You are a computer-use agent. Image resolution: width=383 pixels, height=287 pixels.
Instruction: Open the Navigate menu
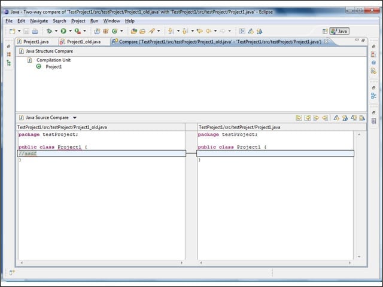39,21
